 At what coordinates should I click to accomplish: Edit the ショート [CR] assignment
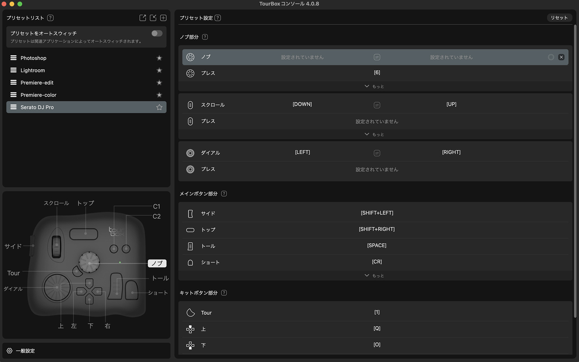click(376, 261)
